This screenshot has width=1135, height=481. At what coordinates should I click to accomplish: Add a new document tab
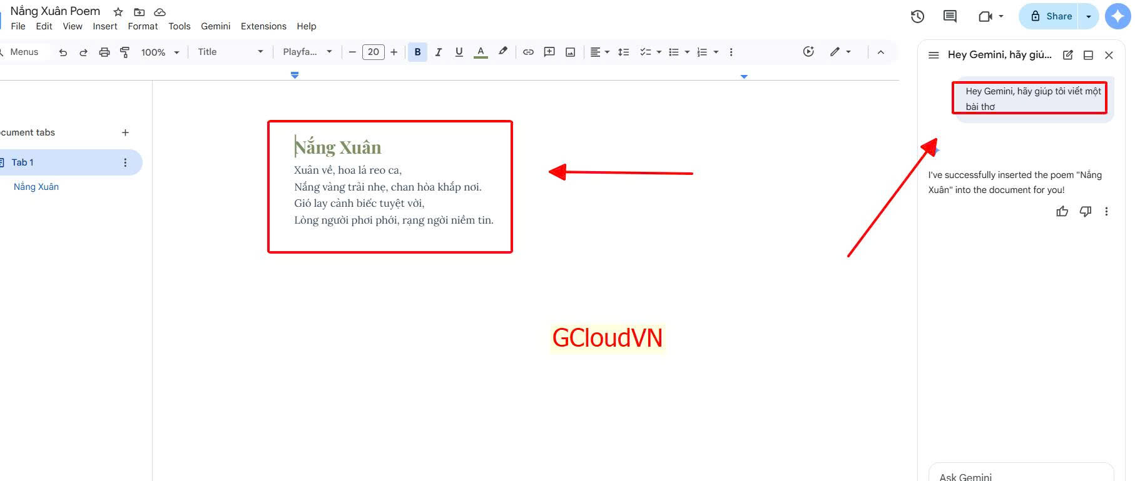point(125,132)
